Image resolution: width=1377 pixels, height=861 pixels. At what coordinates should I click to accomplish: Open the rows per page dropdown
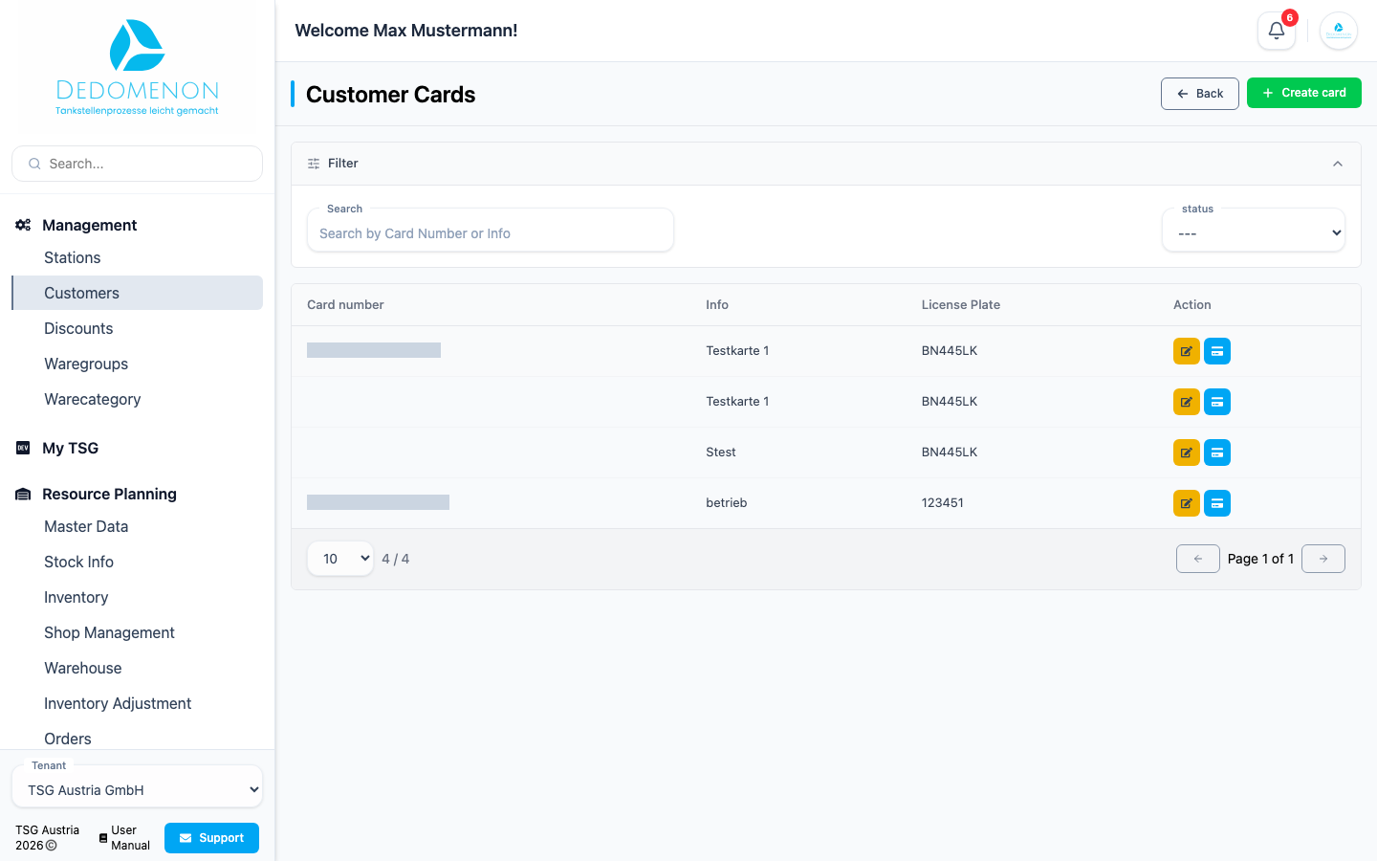tap(340, 559)
